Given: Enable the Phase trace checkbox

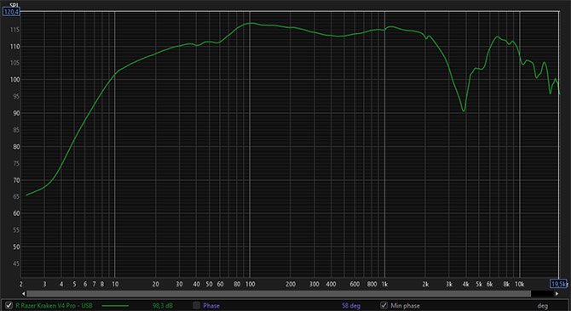Looking at the screenshot, I should [x=196, y=306].
